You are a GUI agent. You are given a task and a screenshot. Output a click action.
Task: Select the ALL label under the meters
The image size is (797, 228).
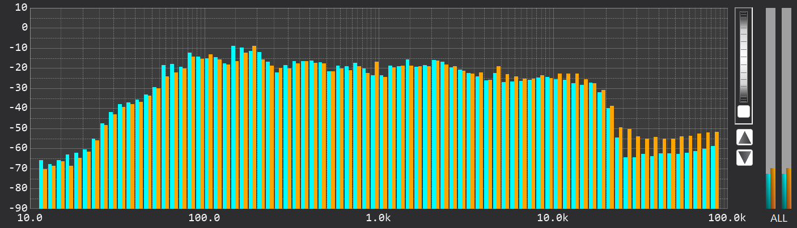coord(778,218)
